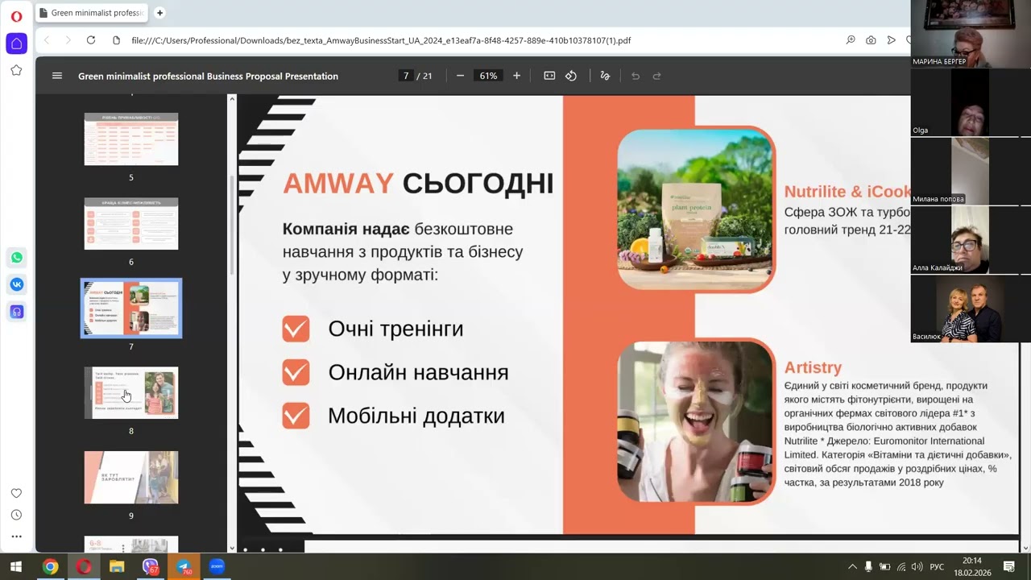Open page 9 thumbnail
This screenshot has width=1031, height=580.
[x=131, y=478]
